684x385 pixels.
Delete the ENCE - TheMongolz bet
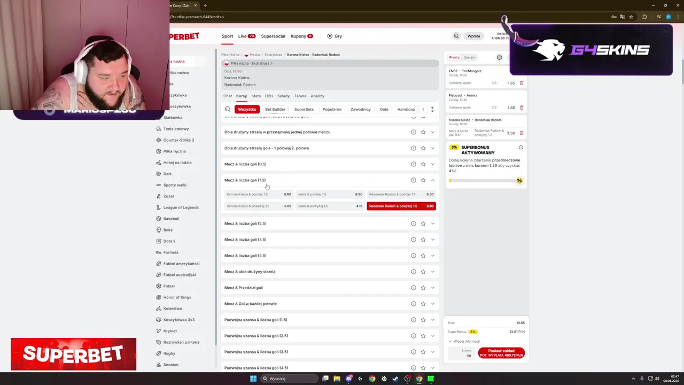(x=522, y=83)
